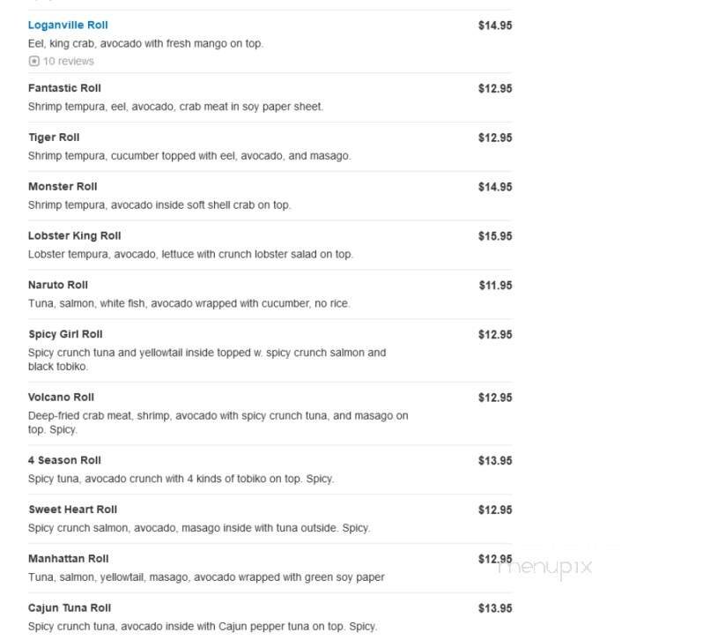
Task: Choose the Monster Roll item title
Action: [63, 187]
